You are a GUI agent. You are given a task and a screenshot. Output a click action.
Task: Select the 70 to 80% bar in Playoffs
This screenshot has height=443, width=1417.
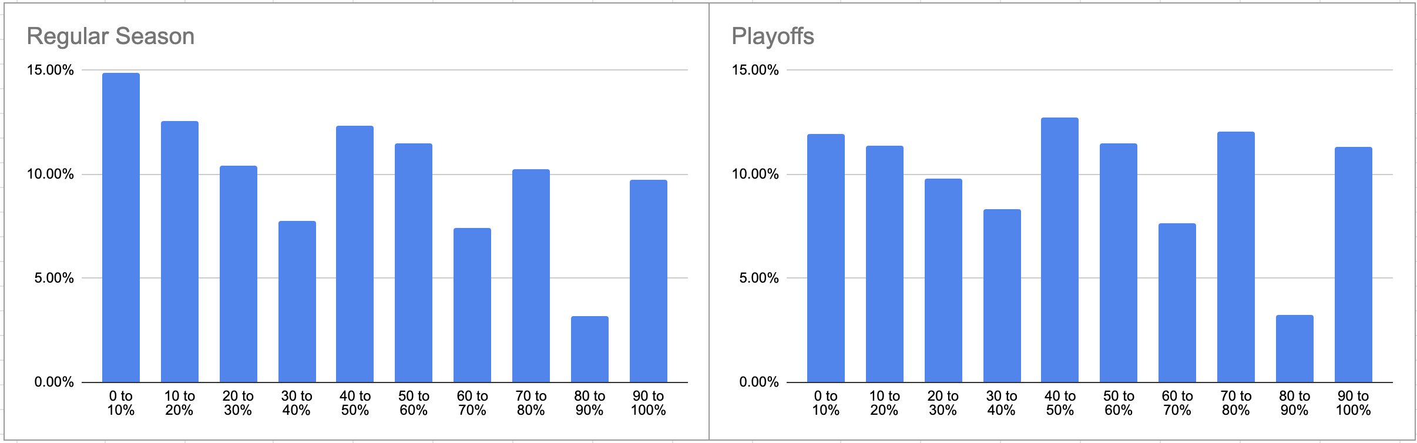[x=1235, y=257]
